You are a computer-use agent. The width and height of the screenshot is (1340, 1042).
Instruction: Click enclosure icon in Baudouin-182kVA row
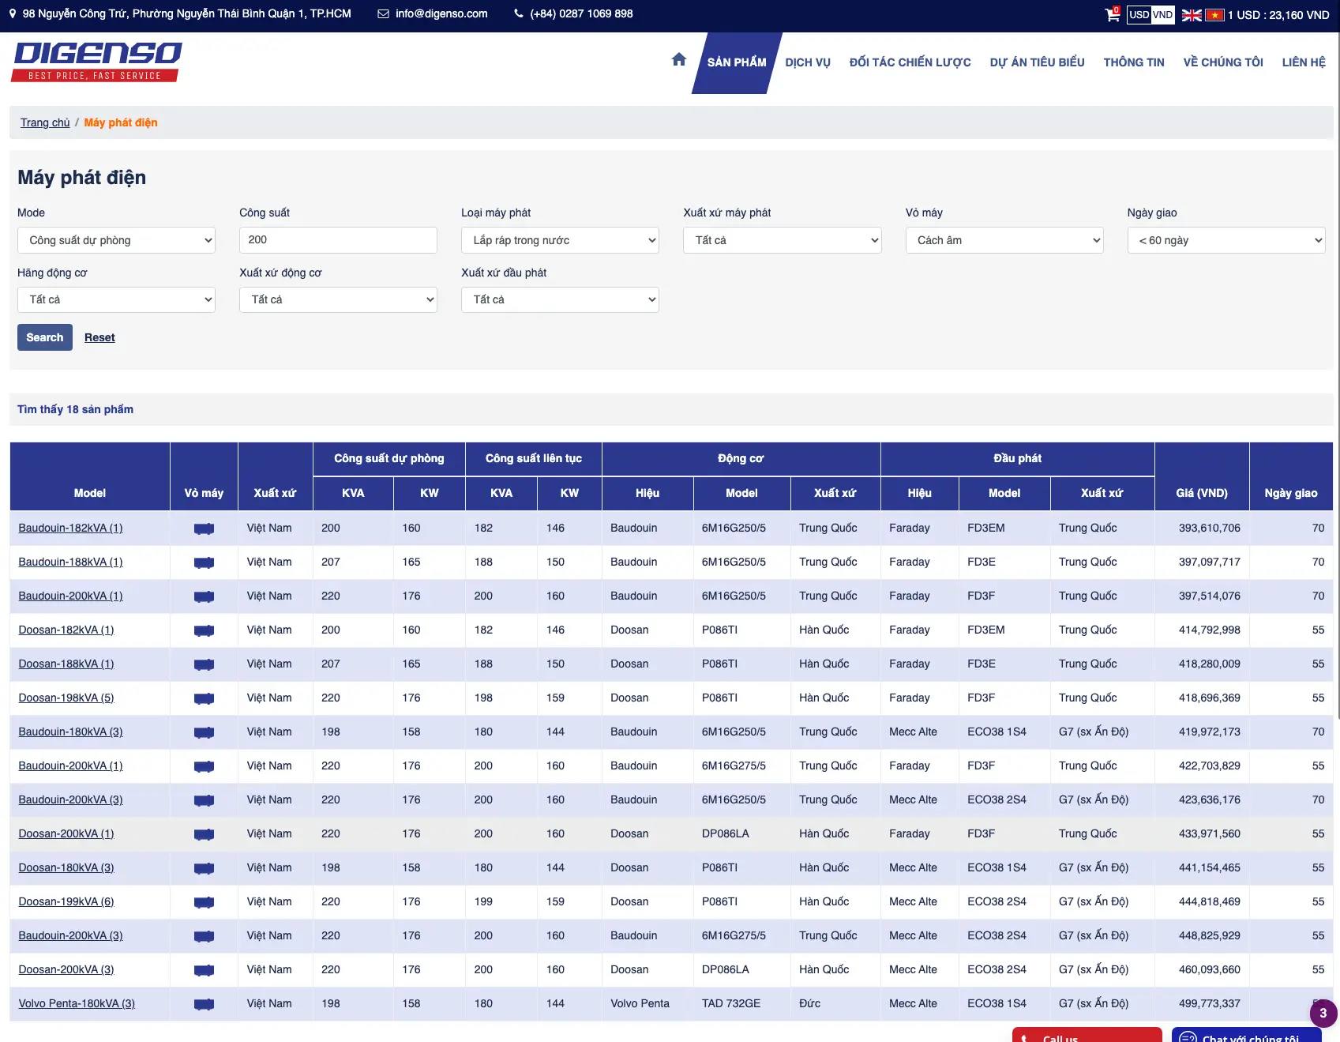click(x=204, y=529)
